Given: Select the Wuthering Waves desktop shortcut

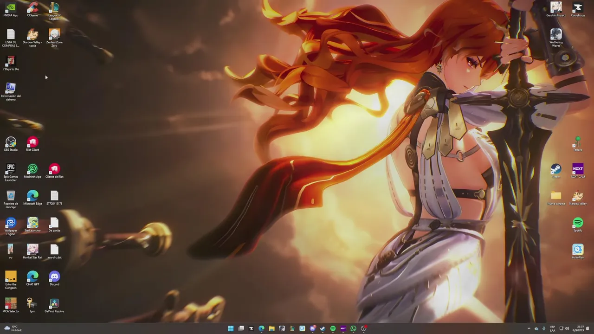Looking at the screenshot, I should tap(556, 38).
